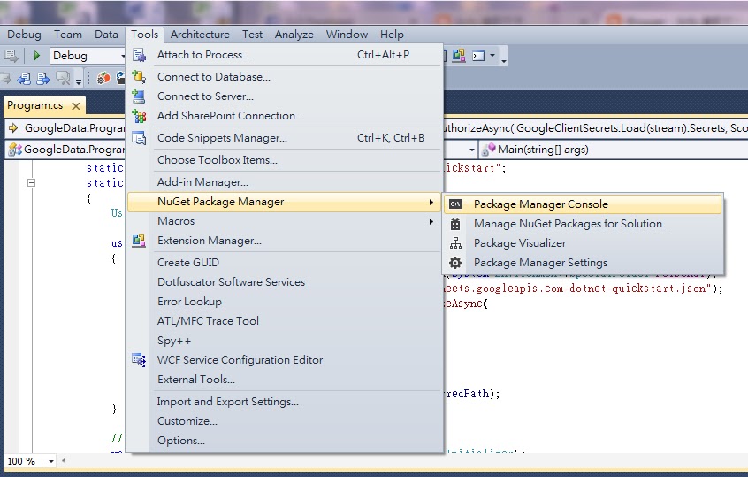Select Package Manager Settings
The height and width of the screenshot is (477, 748).
(x=583, y=263)
